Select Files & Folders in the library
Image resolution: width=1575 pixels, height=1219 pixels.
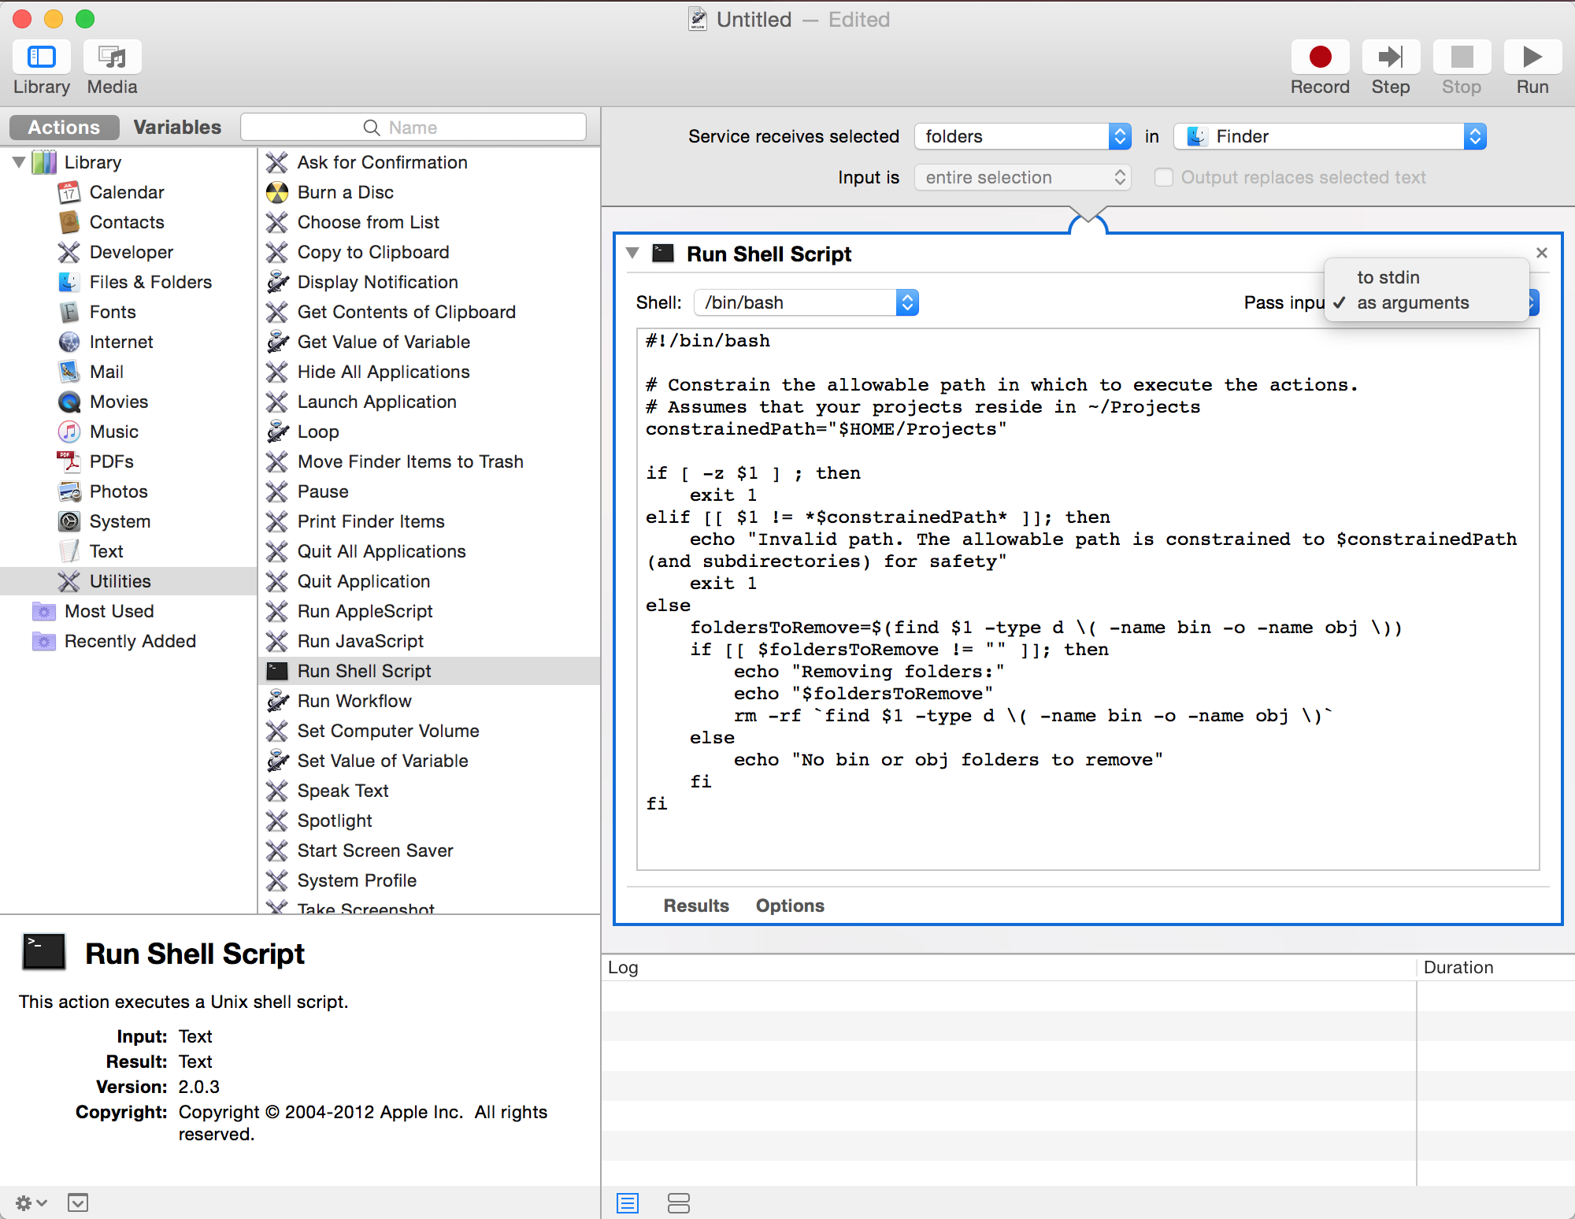(150, 282)
